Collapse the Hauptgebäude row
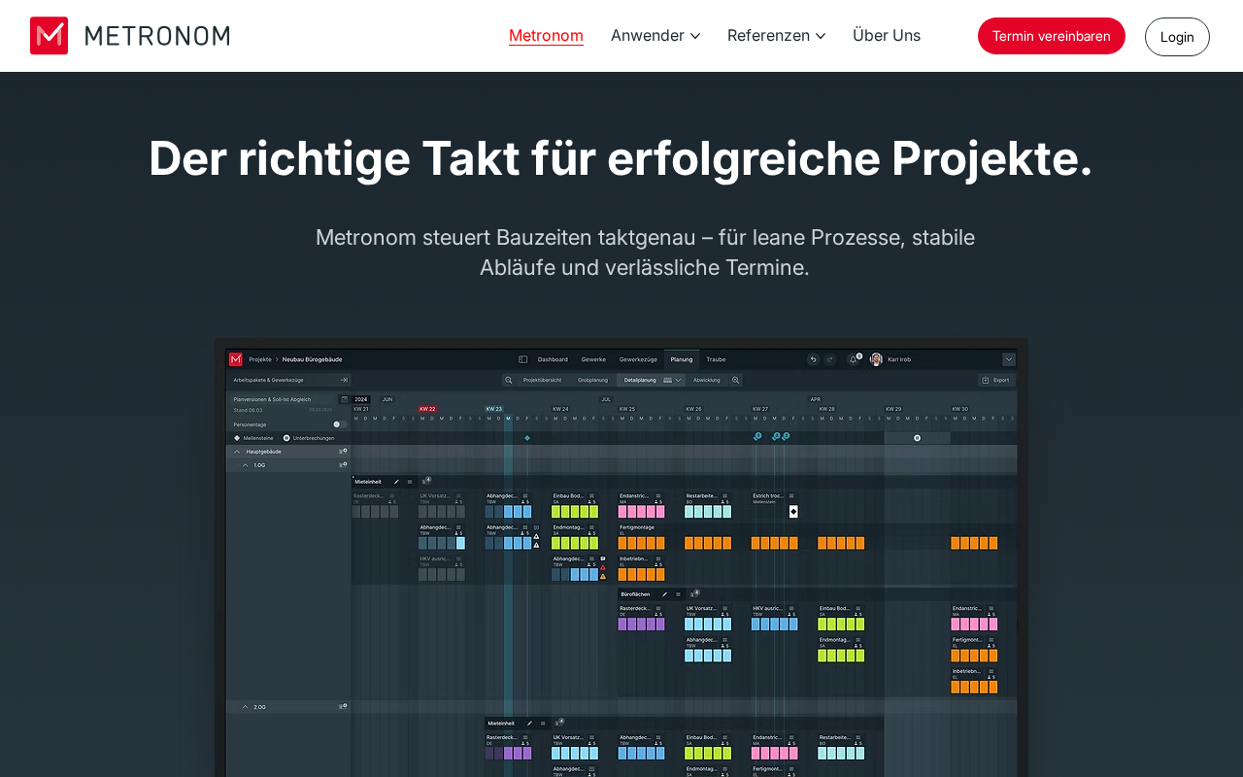This screenshot has width=1243, height=777. pyautogui.click(x=237, y=452)
